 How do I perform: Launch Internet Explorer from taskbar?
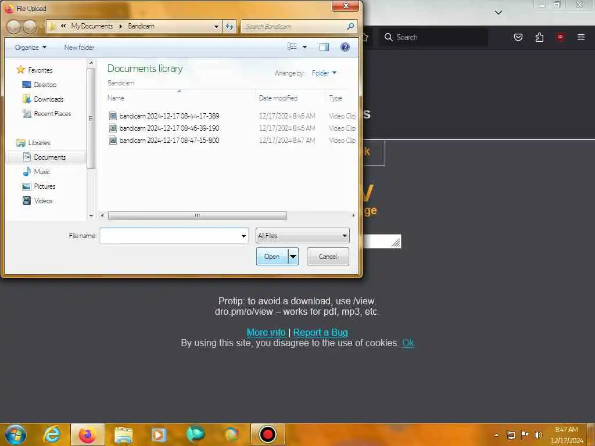point(52,434)
